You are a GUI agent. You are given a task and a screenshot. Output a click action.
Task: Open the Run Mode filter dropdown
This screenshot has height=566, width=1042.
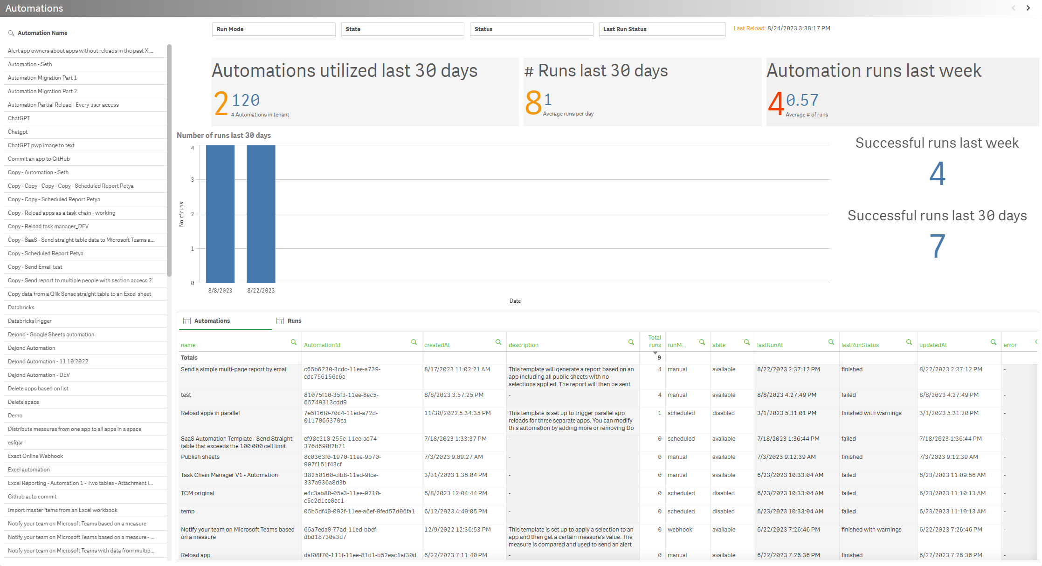273,29
